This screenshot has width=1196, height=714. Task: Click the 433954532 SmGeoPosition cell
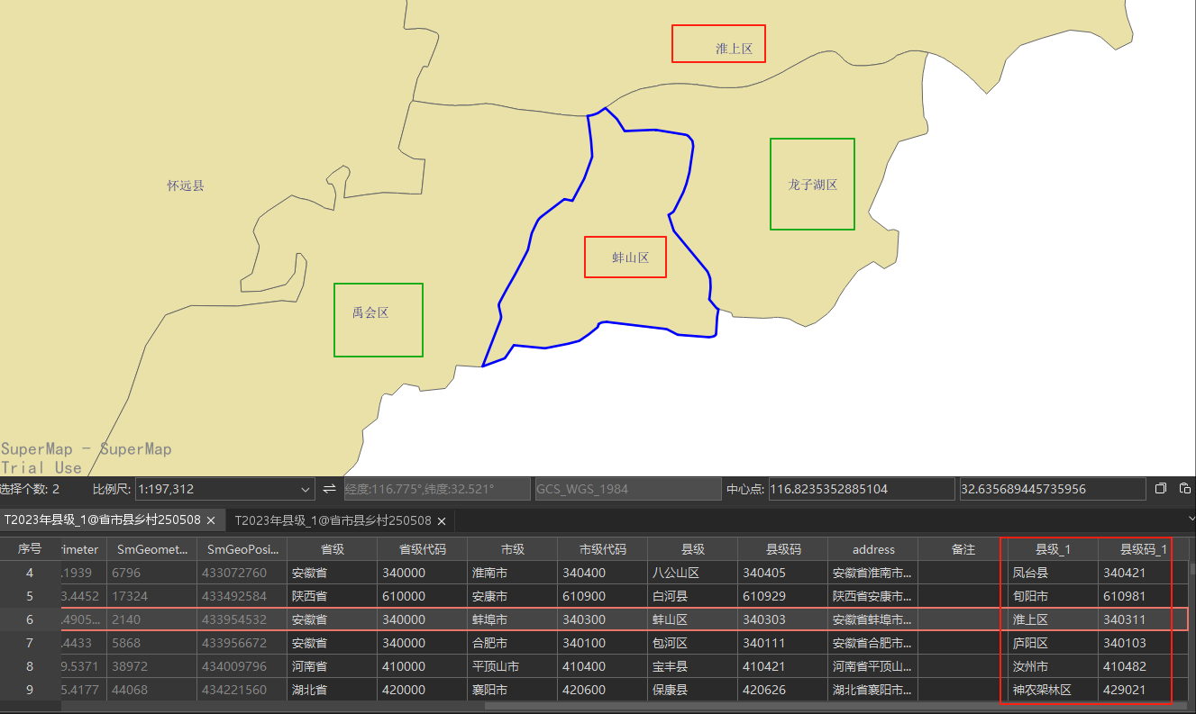(242, 619)
